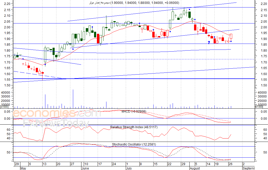
Task: Click 2.00 on right price axis
Action: [264, 27]
